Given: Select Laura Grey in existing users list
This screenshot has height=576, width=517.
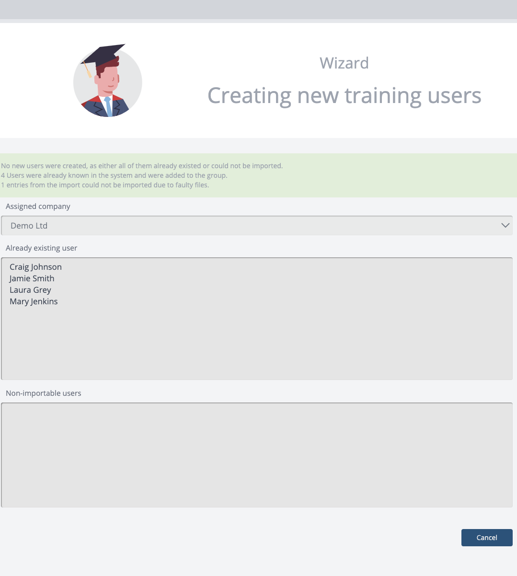Looking at the screenshot, I should 30,290.
